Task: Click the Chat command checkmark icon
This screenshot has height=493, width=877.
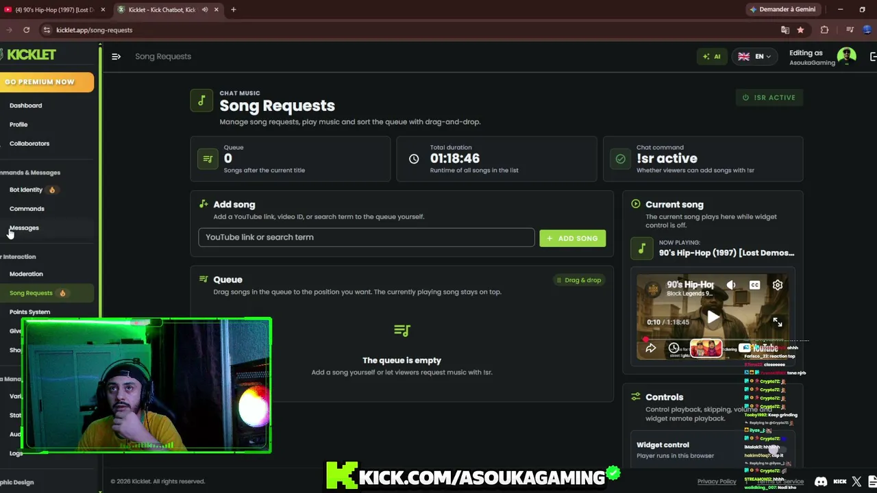Action: pyautogui.click(x=620, y=159)
